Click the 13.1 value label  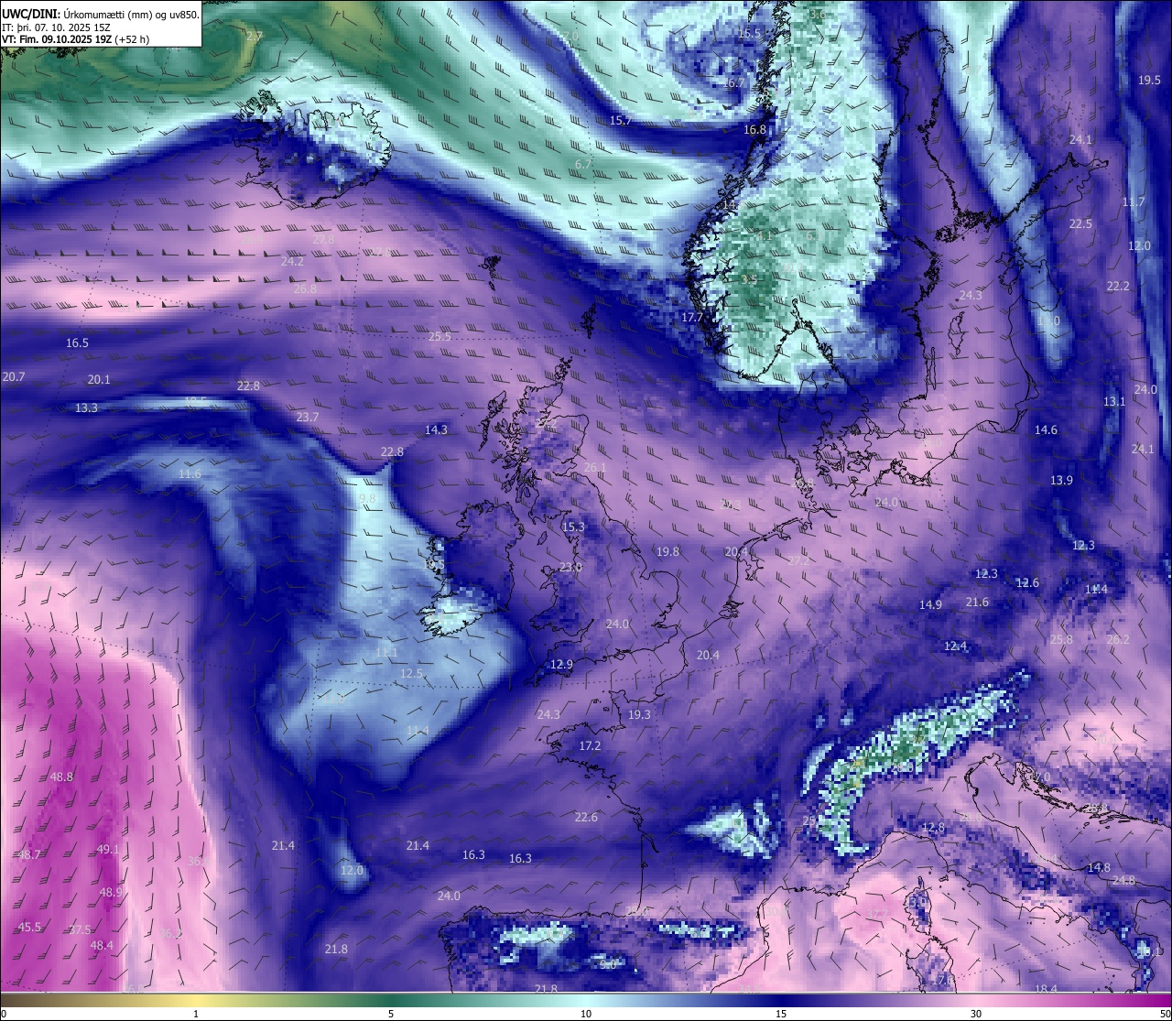(x=1114, y=402)
